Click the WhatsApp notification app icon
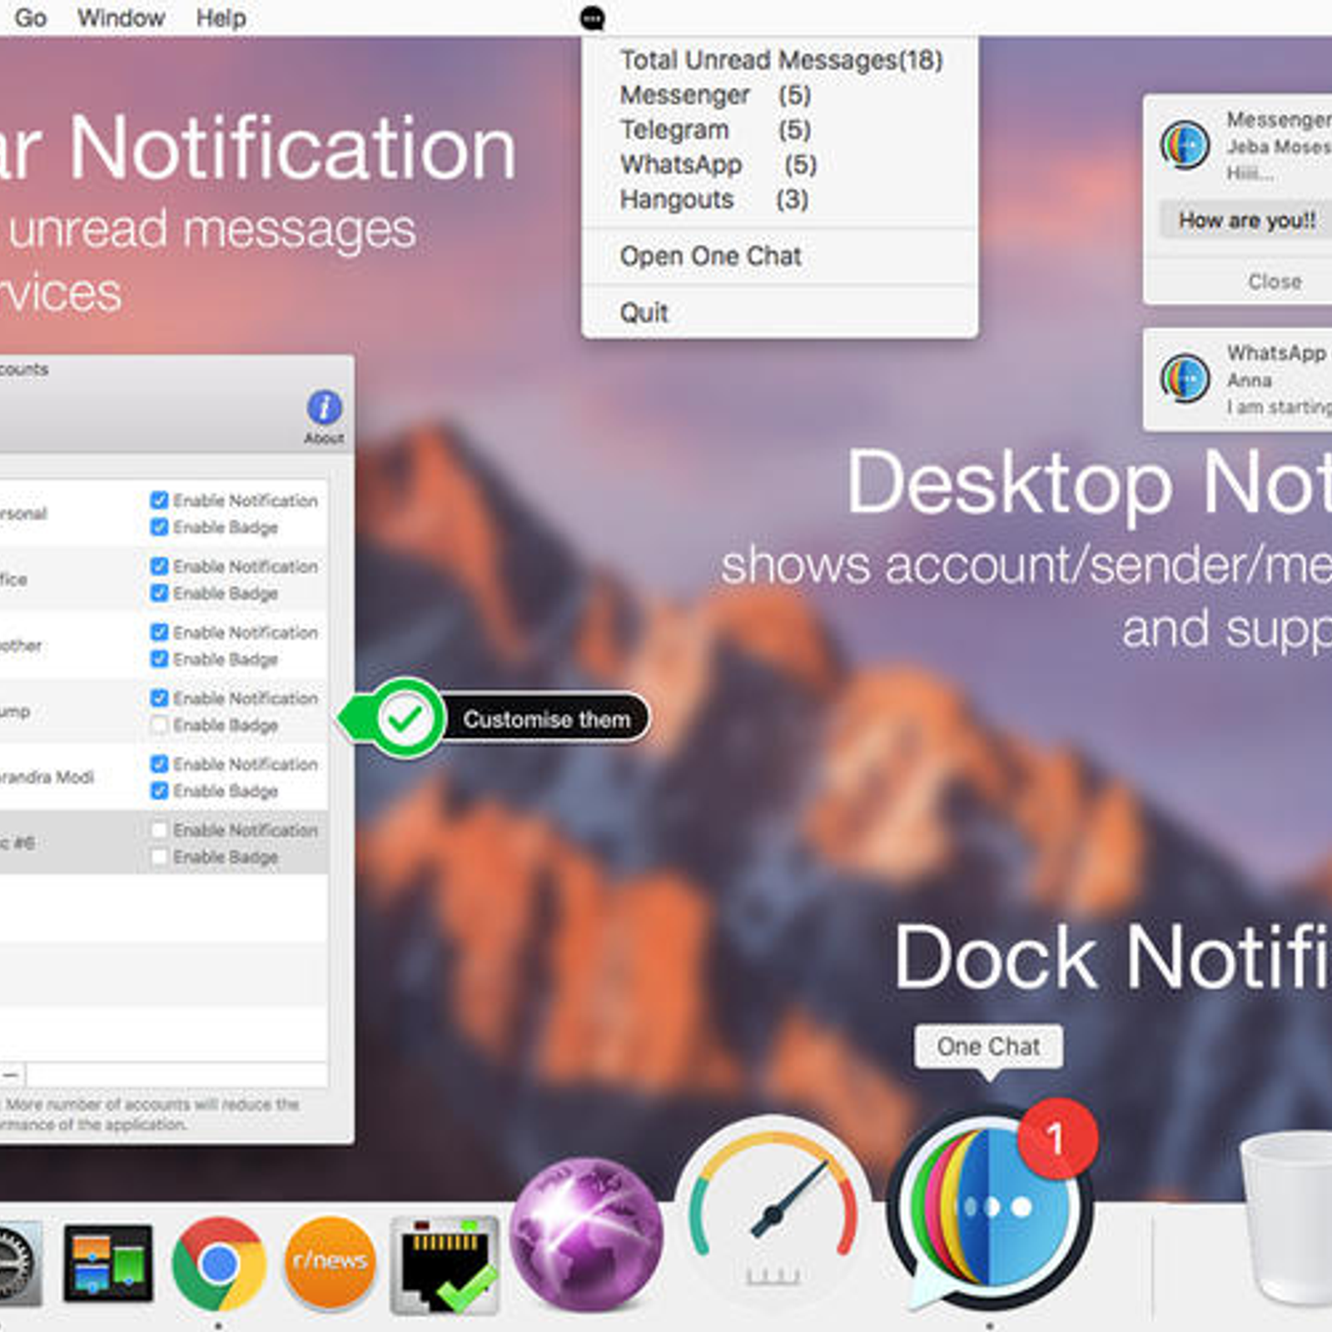1332x1332 pixels. [1185, 378]
